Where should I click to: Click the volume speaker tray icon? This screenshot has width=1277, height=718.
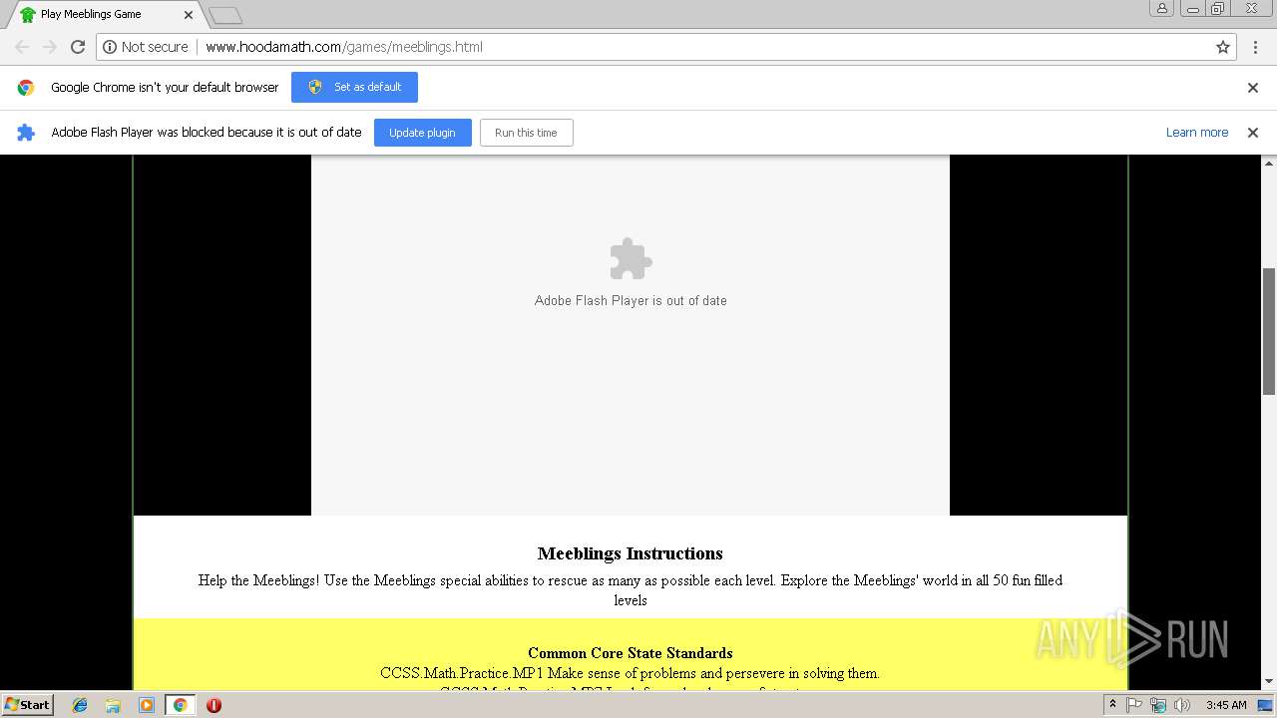click(1182, 705)
